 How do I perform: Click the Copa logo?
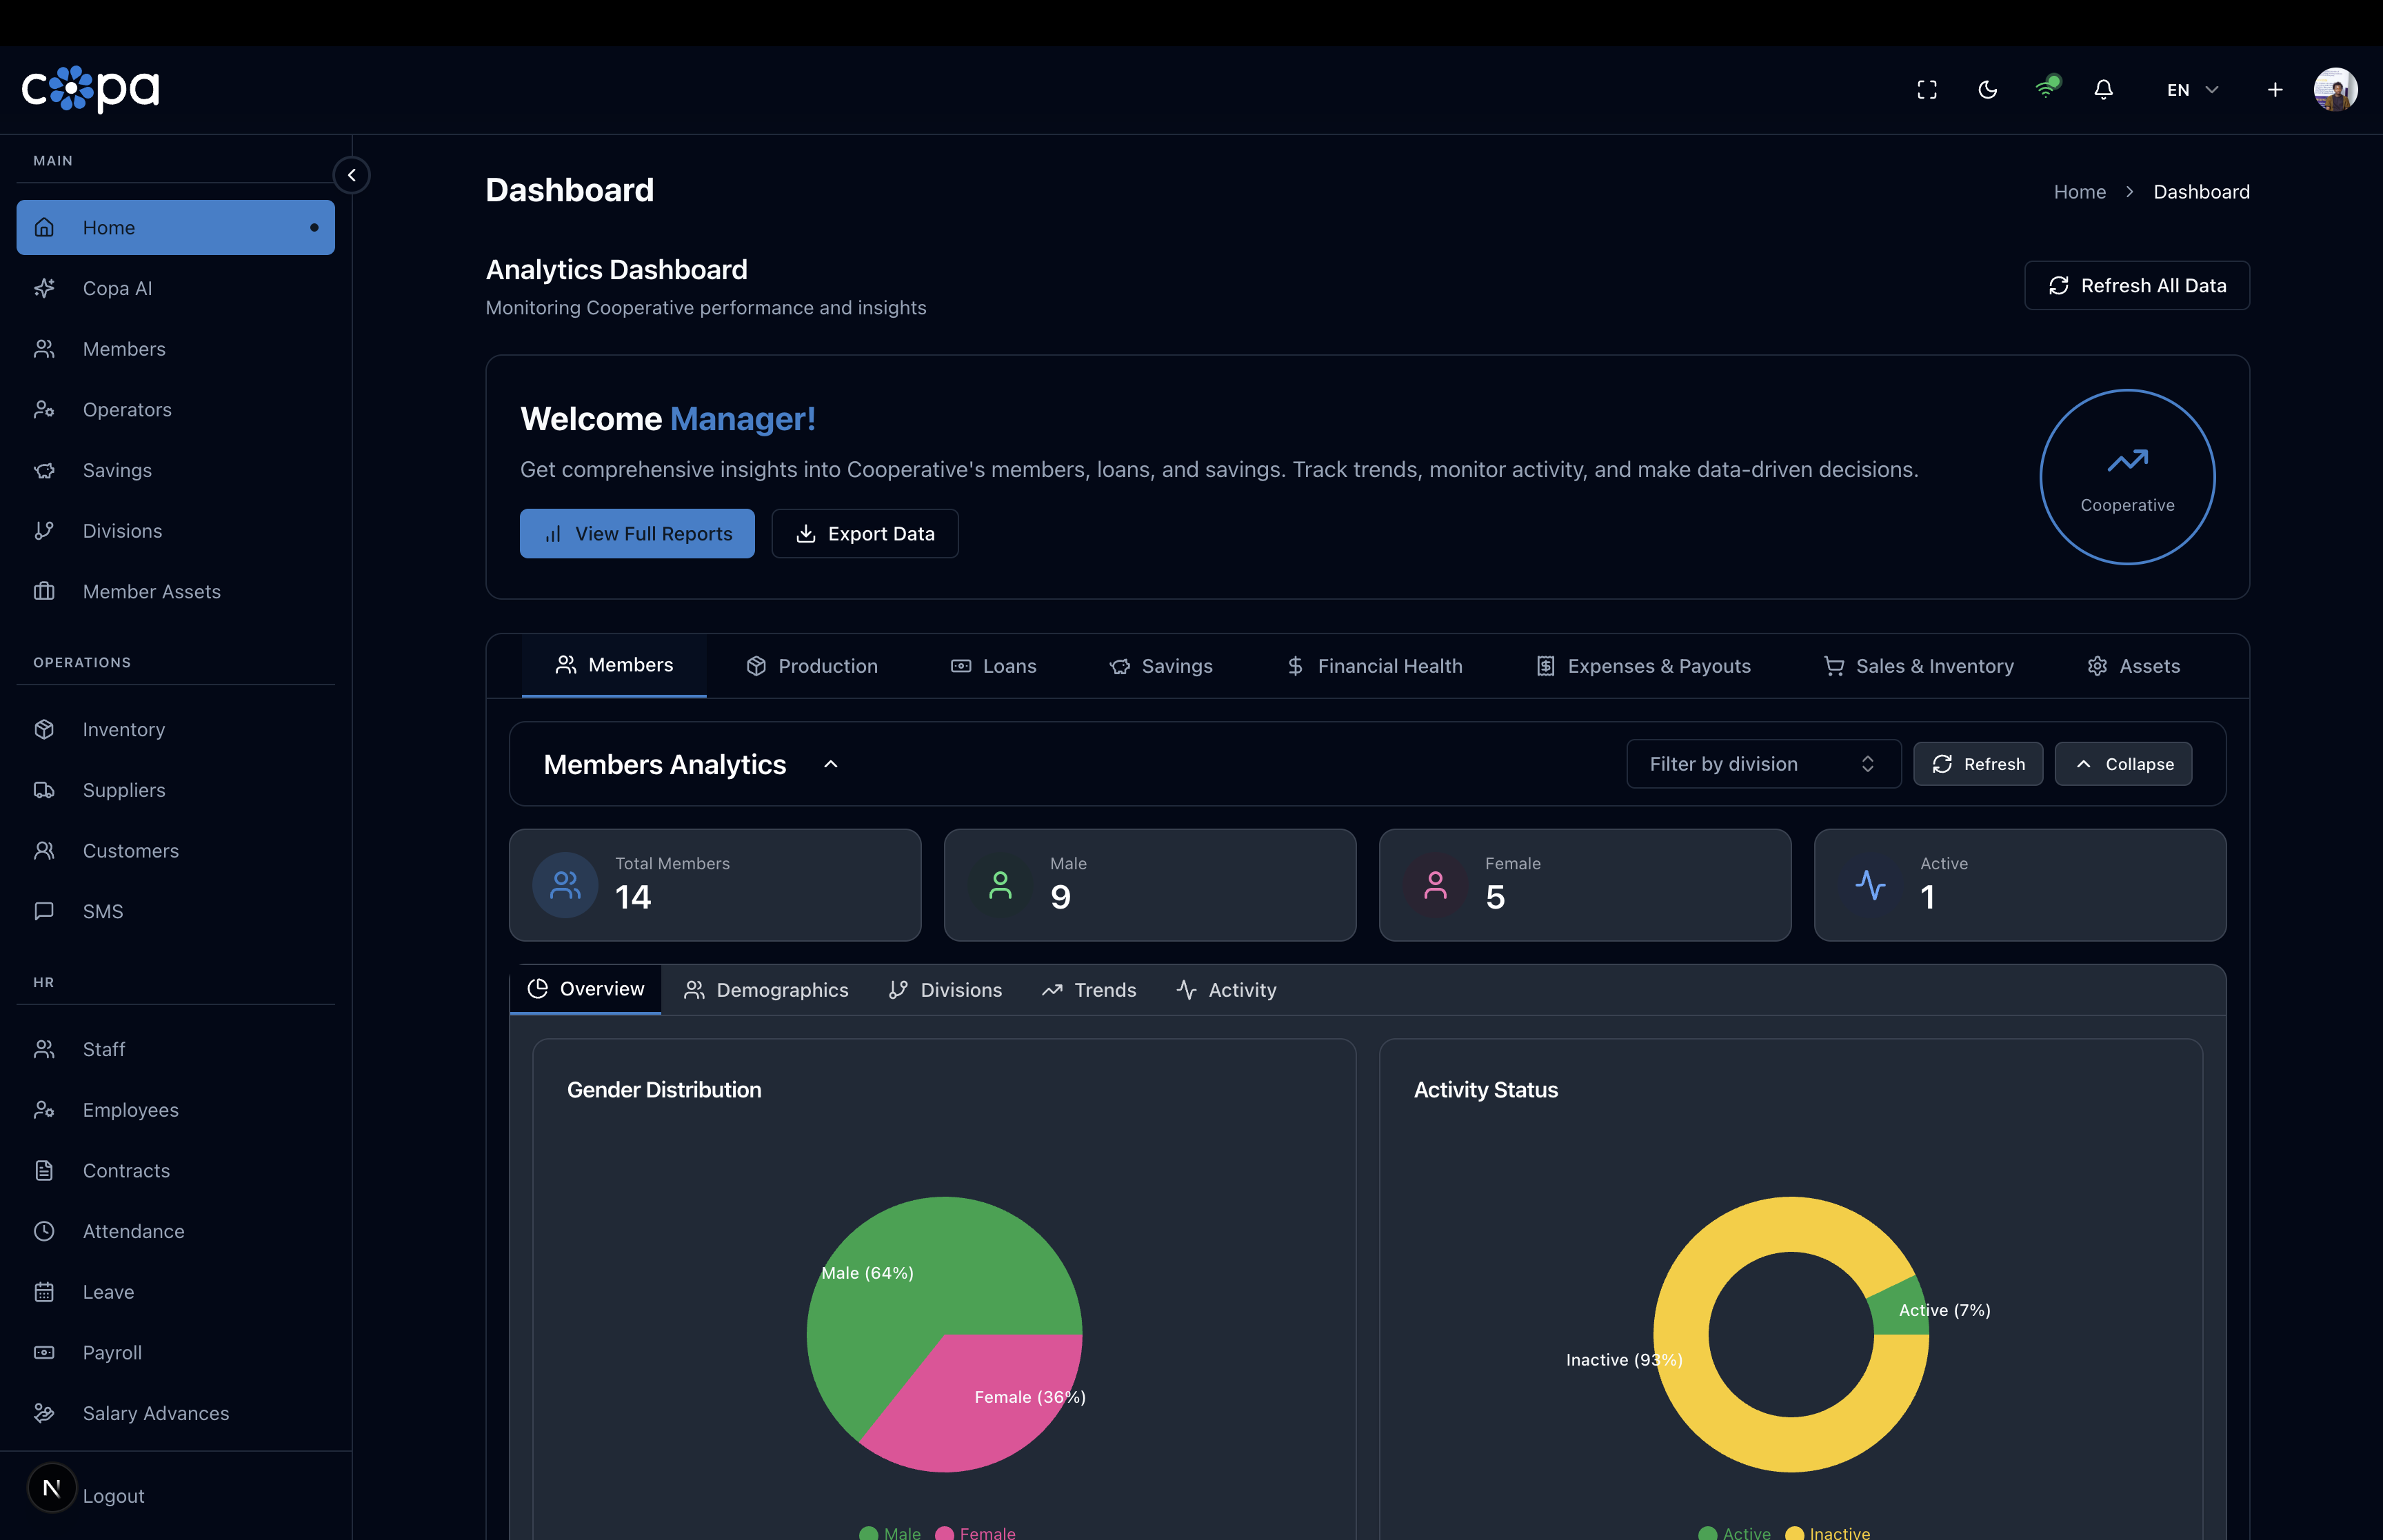91,89
